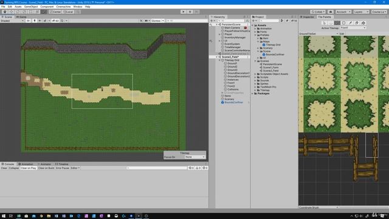This screenshot has width=389, height=219.
Task: Open the Editor dropdown in Console
Action: (75, 168)
